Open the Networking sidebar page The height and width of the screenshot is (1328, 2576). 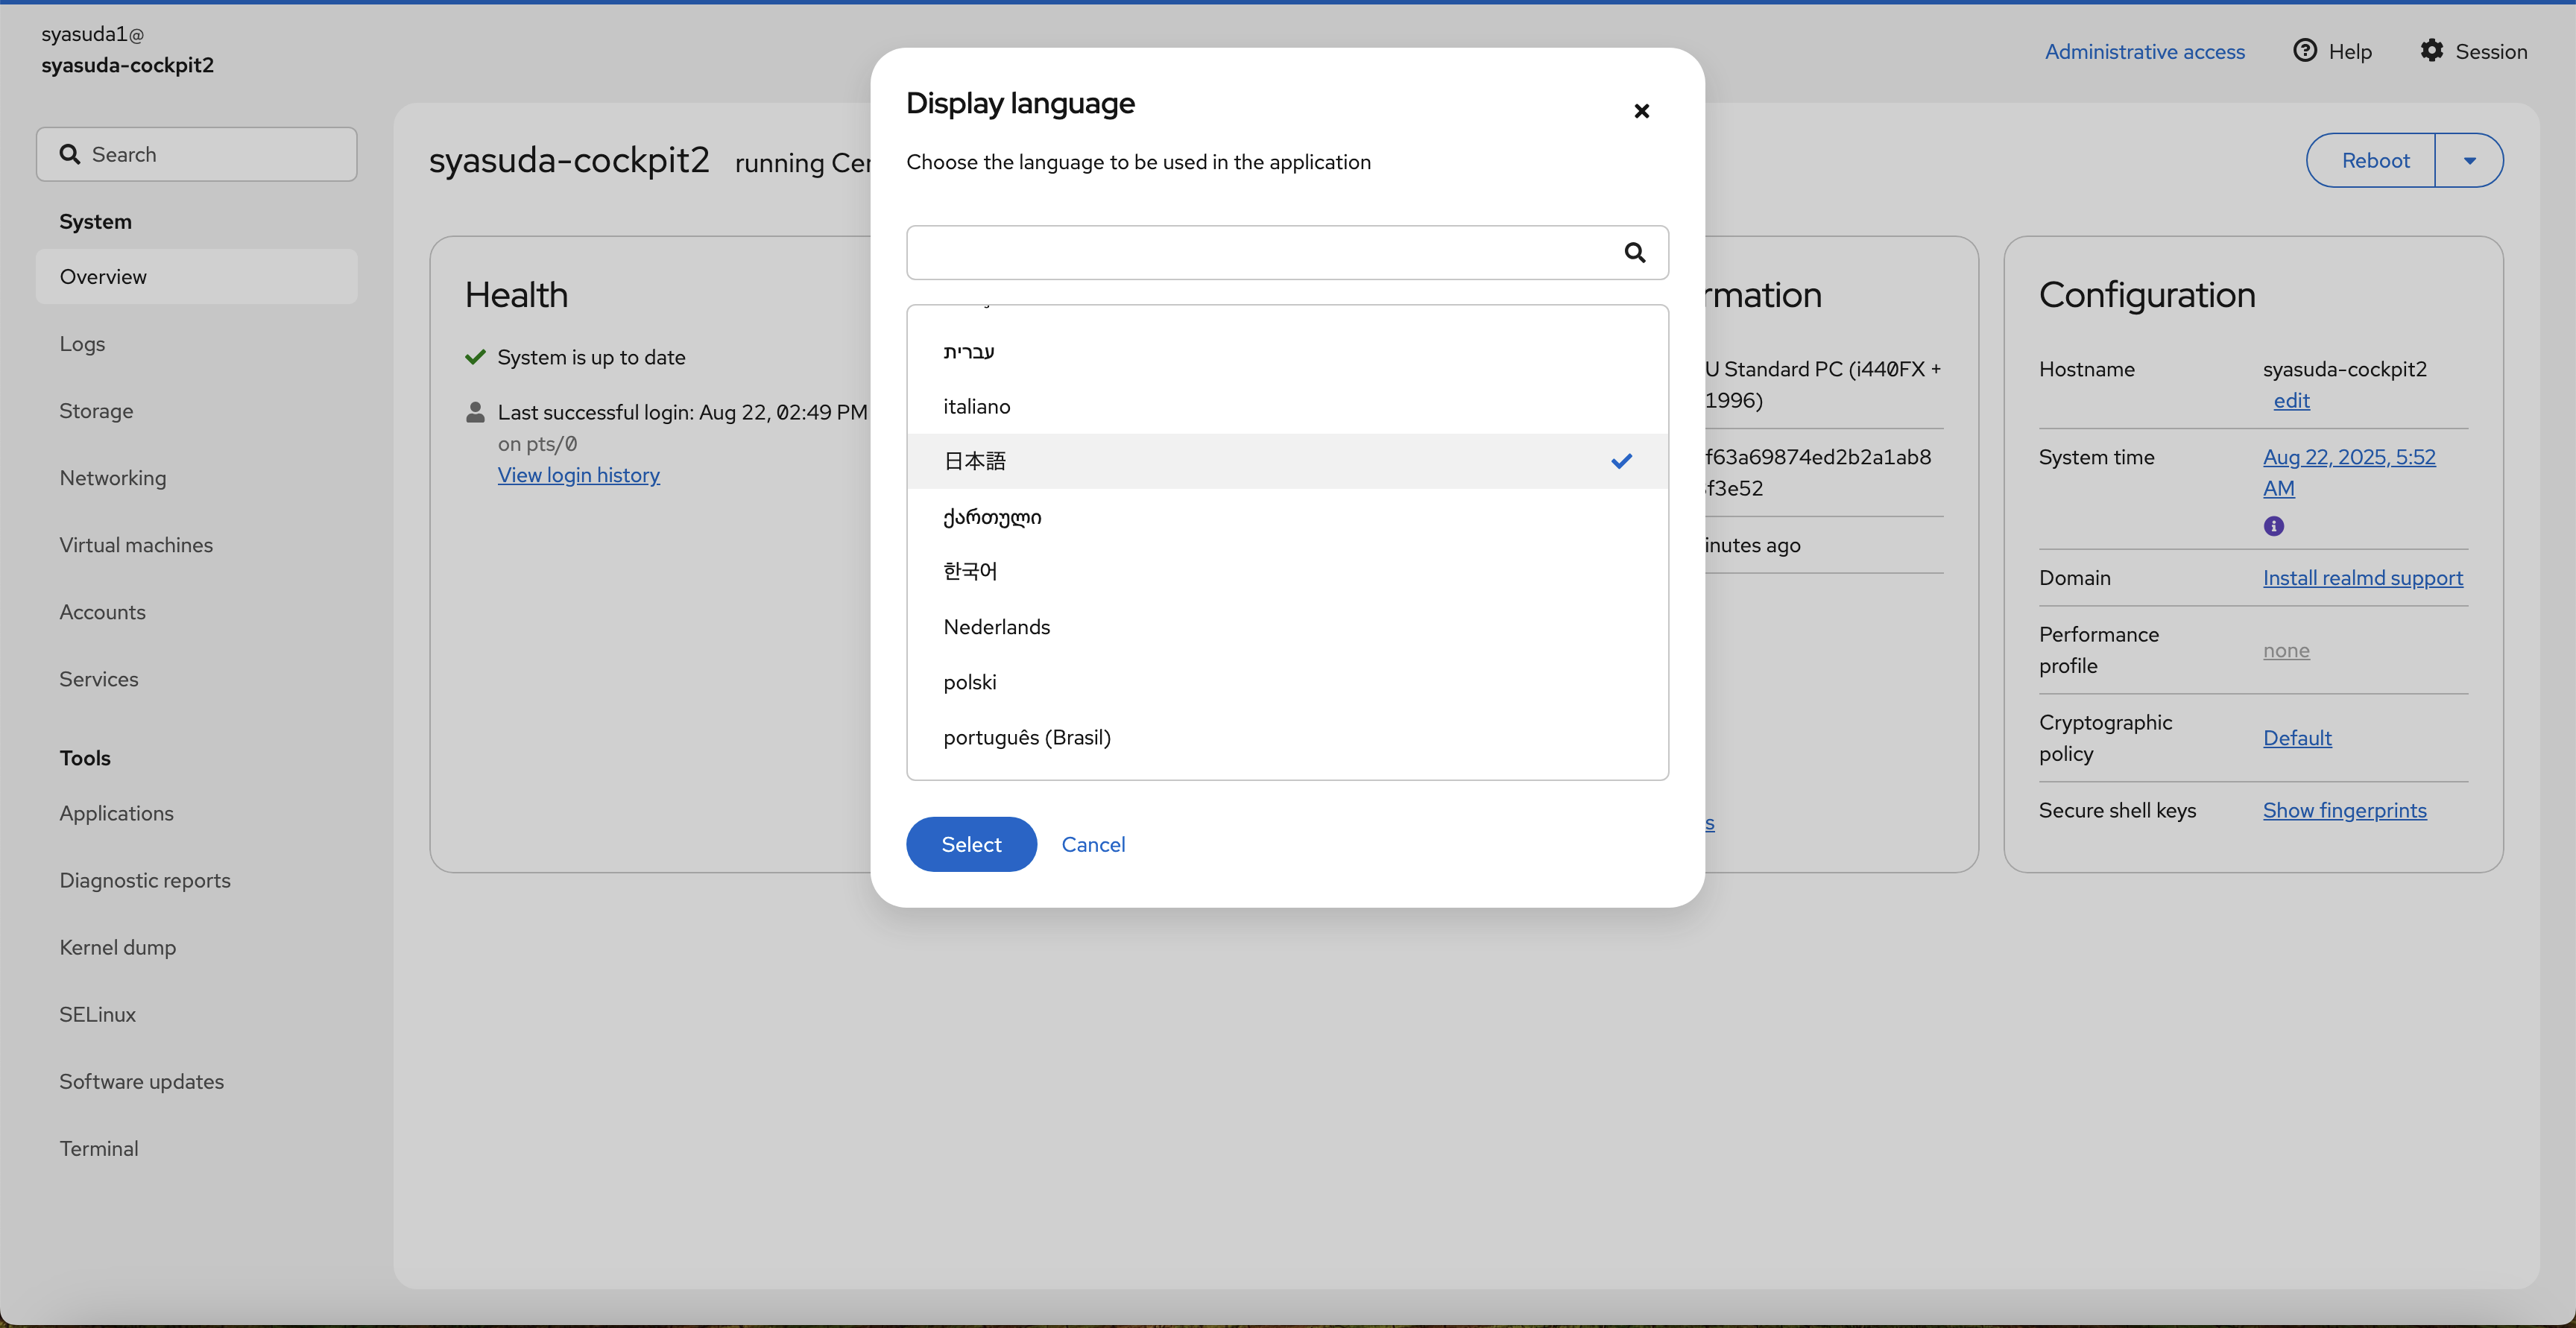pos(113,478)
